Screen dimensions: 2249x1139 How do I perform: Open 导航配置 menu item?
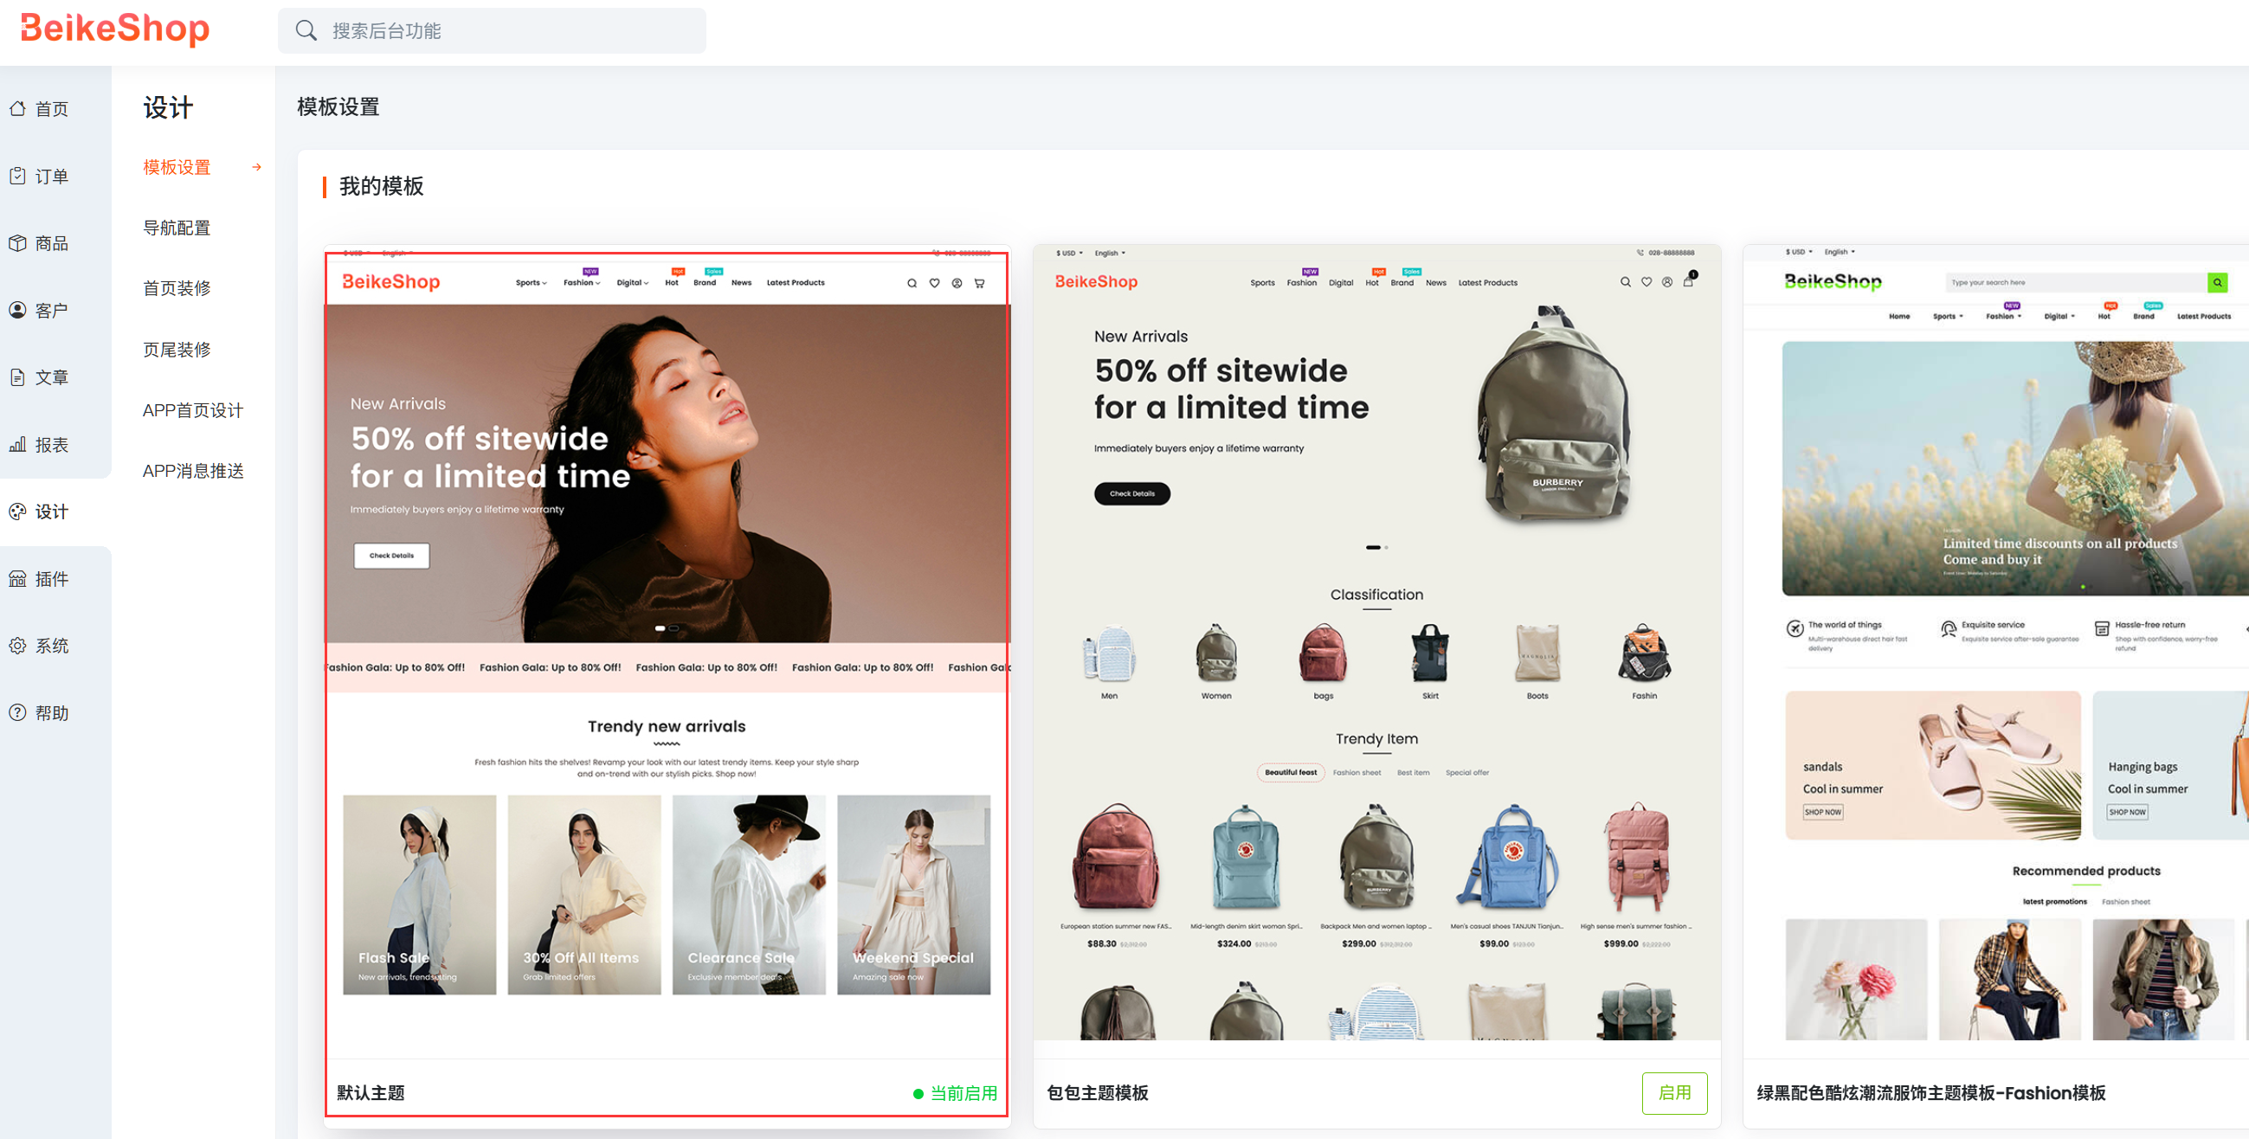pyautogui.click(x=177, y=228)
